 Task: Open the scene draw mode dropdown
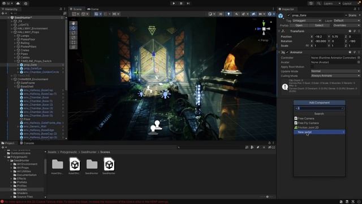pos(212,14)
